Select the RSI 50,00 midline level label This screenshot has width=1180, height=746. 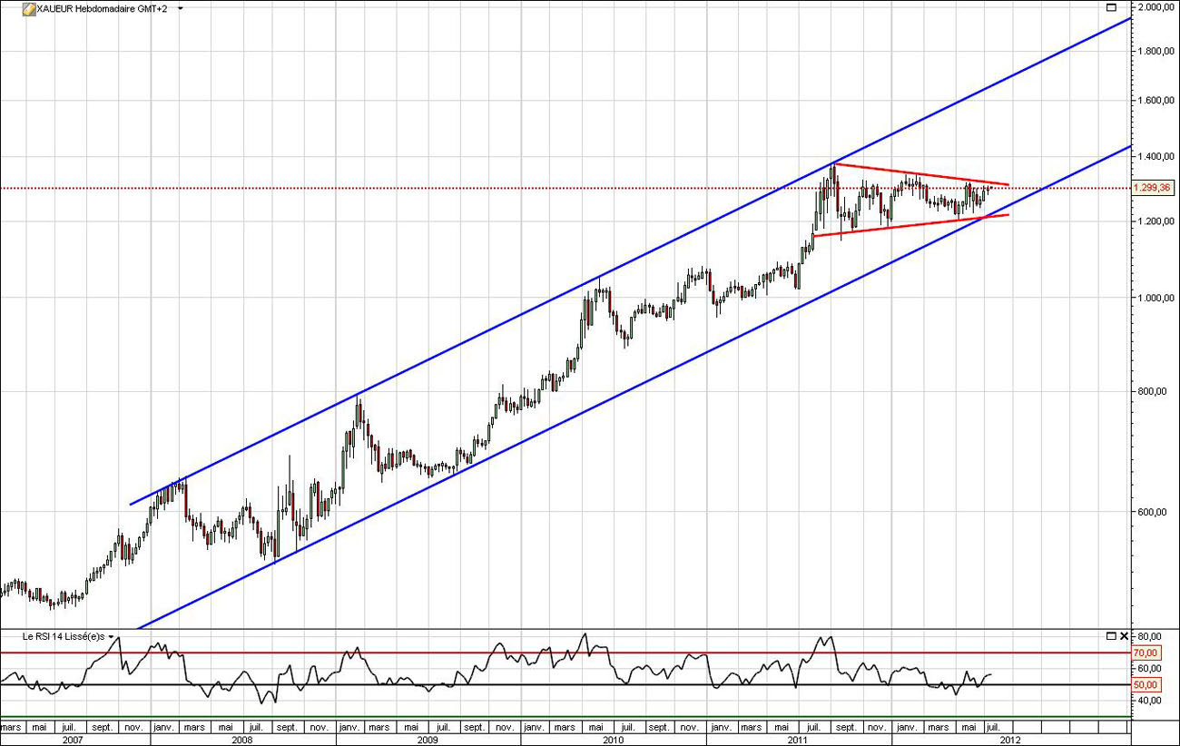click(x=1146, y=684)
